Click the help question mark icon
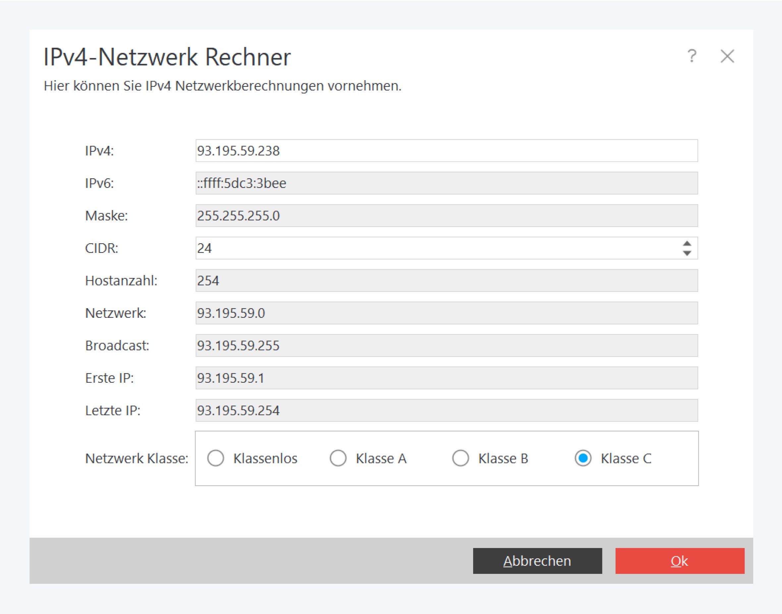782x614 pixels. point(692,56)
